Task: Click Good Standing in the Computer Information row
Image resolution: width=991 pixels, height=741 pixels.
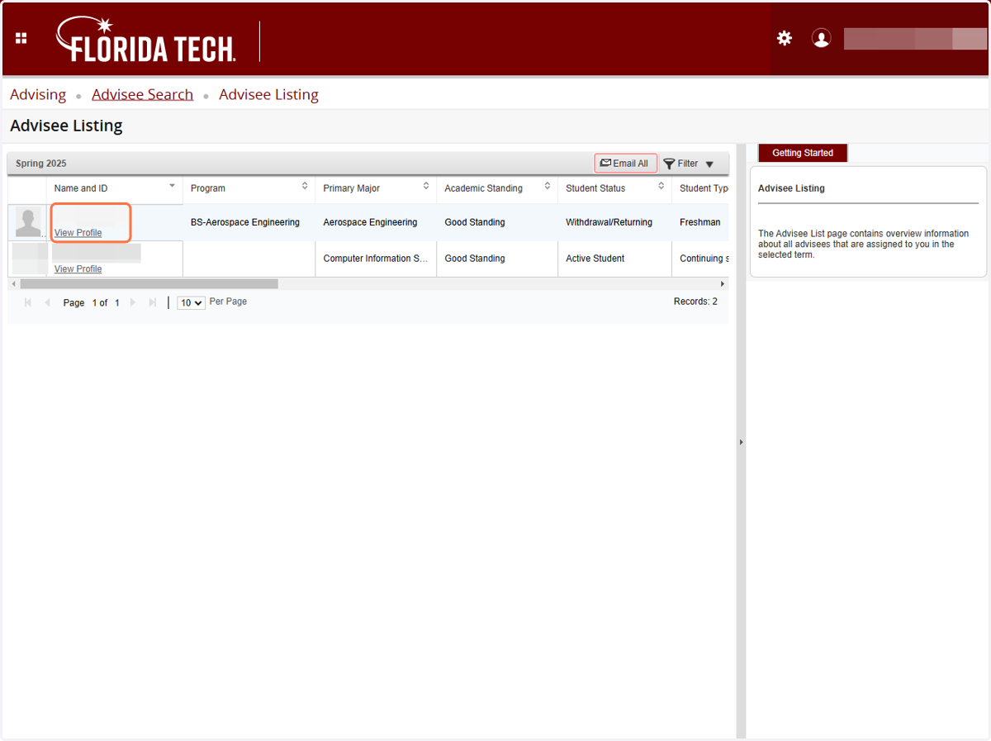Action: tap(475, 259)
